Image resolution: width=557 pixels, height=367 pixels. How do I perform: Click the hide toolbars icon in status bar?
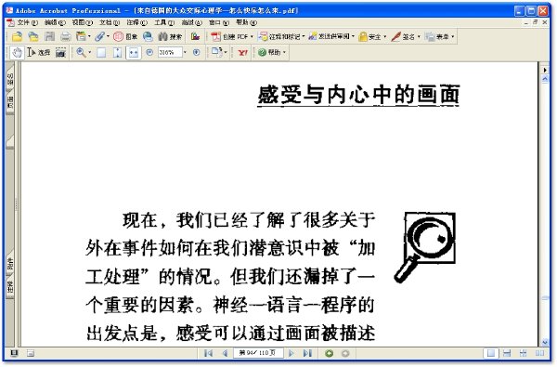coord(31,353)
